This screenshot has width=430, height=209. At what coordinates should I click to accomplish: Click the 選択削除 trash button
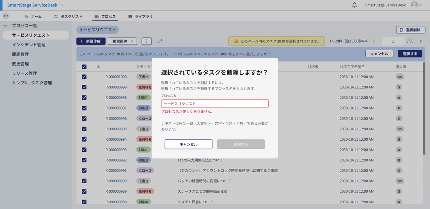(410, 30)
